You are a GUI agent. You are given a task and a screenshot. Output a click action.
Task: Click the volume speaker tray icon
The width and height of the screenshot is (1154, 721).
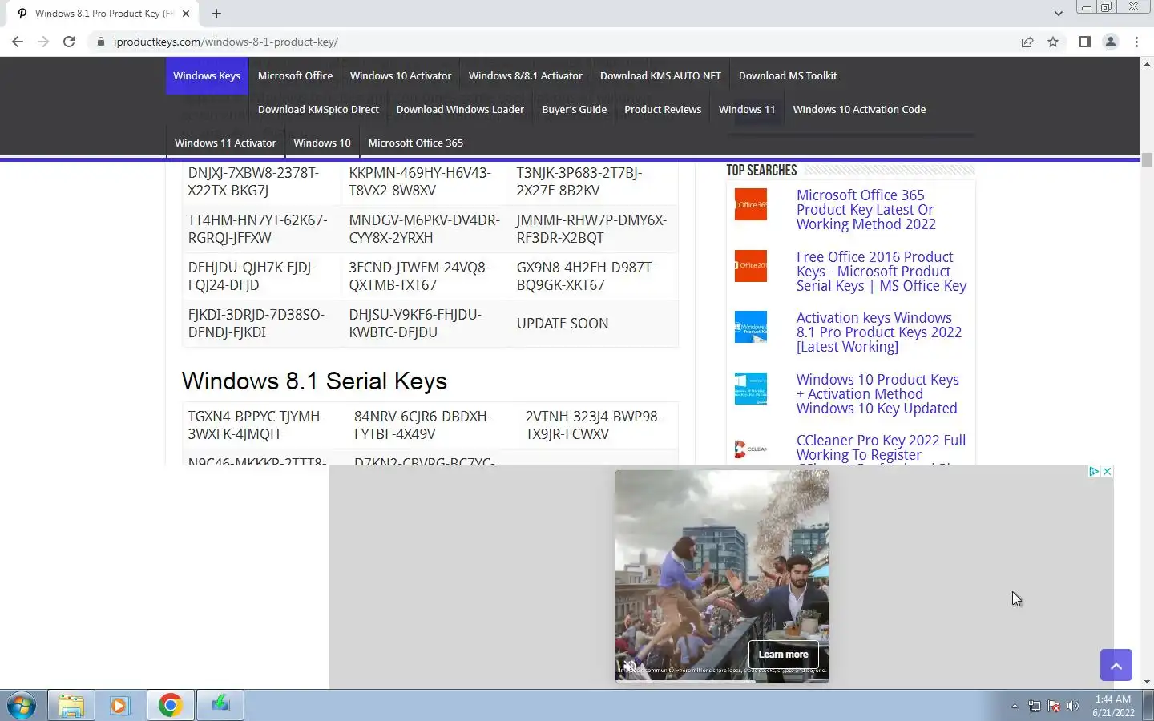pos(1073,707)
